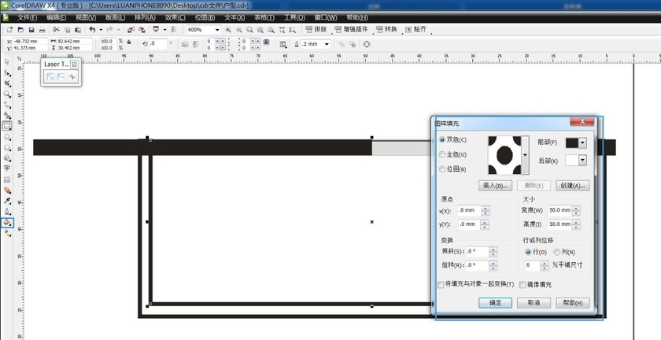Click the Undo arrow in the toolbar
The image size is (661, 340).
point(91,29)
